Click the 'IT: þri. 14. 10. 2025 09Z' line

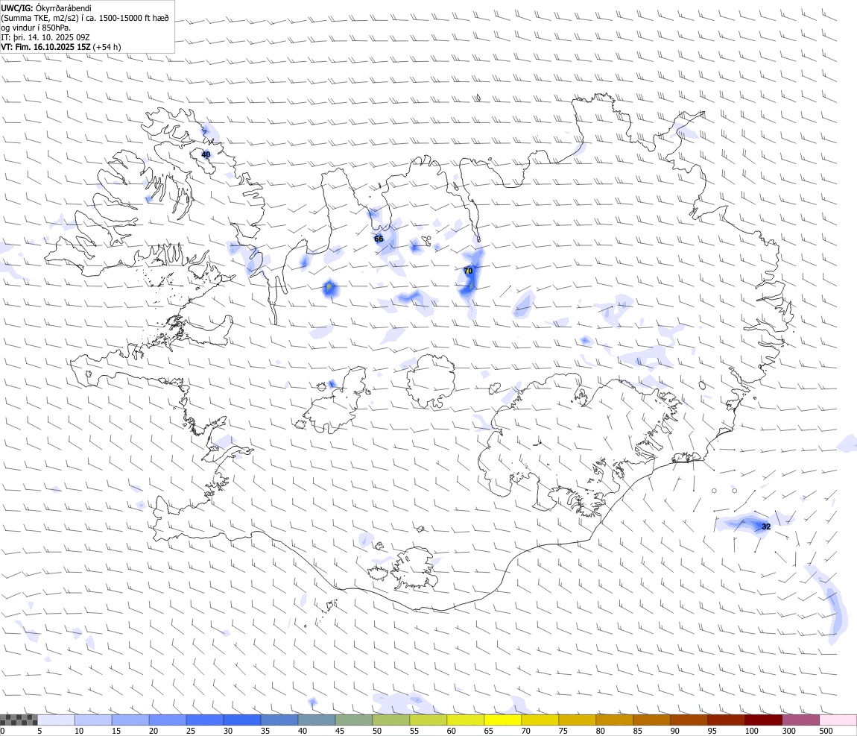click(x=45, y=37)
